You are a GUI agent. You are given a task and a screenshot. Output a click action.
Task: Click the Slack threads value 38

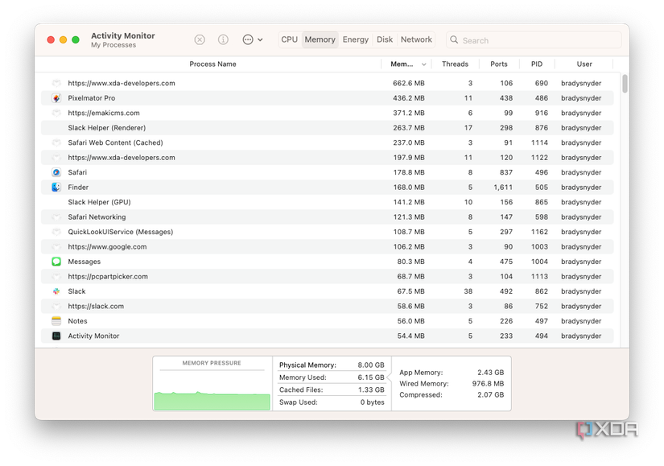468,291
